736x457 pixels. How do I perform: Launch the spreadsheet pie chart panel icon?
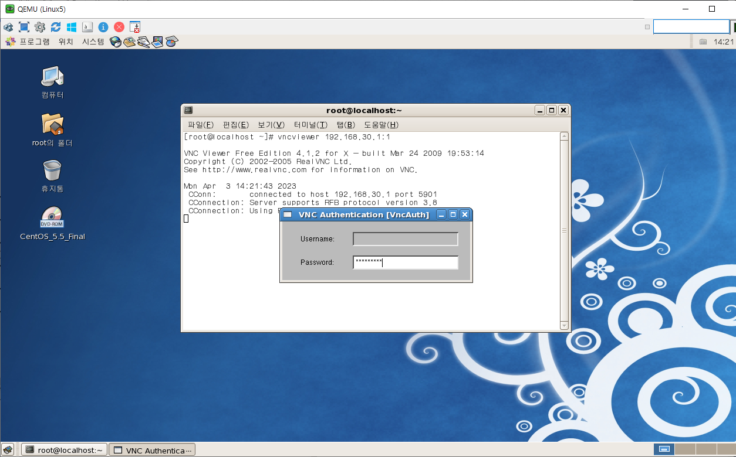171,42
